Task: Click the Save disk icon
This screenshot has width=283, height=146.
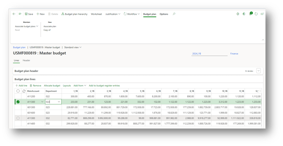Action: coord(26,14)
